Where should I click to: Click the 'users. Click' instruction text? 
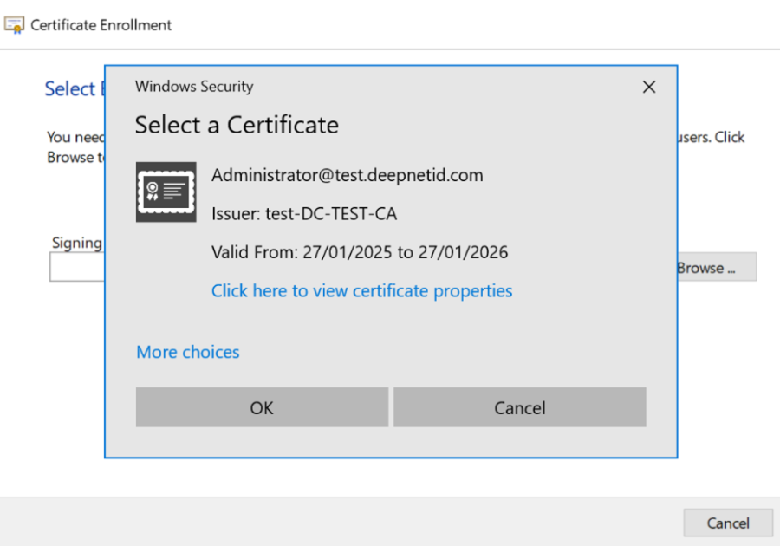tap(711, 137)
